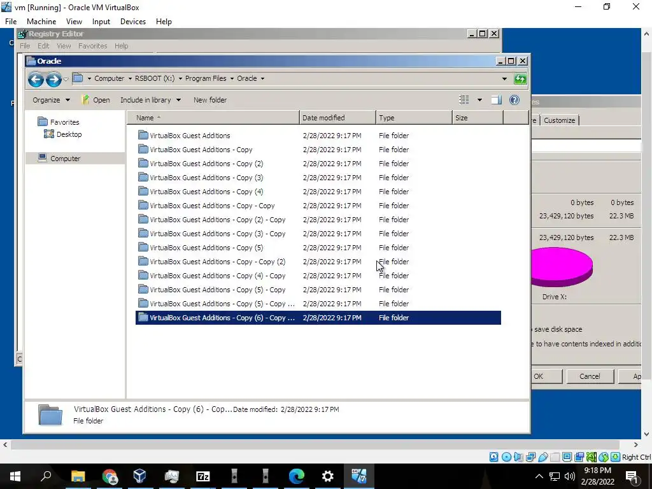Screen dimensions: 652x489
Task: Open the Organize dropdown menu
Action: (51, 100)
